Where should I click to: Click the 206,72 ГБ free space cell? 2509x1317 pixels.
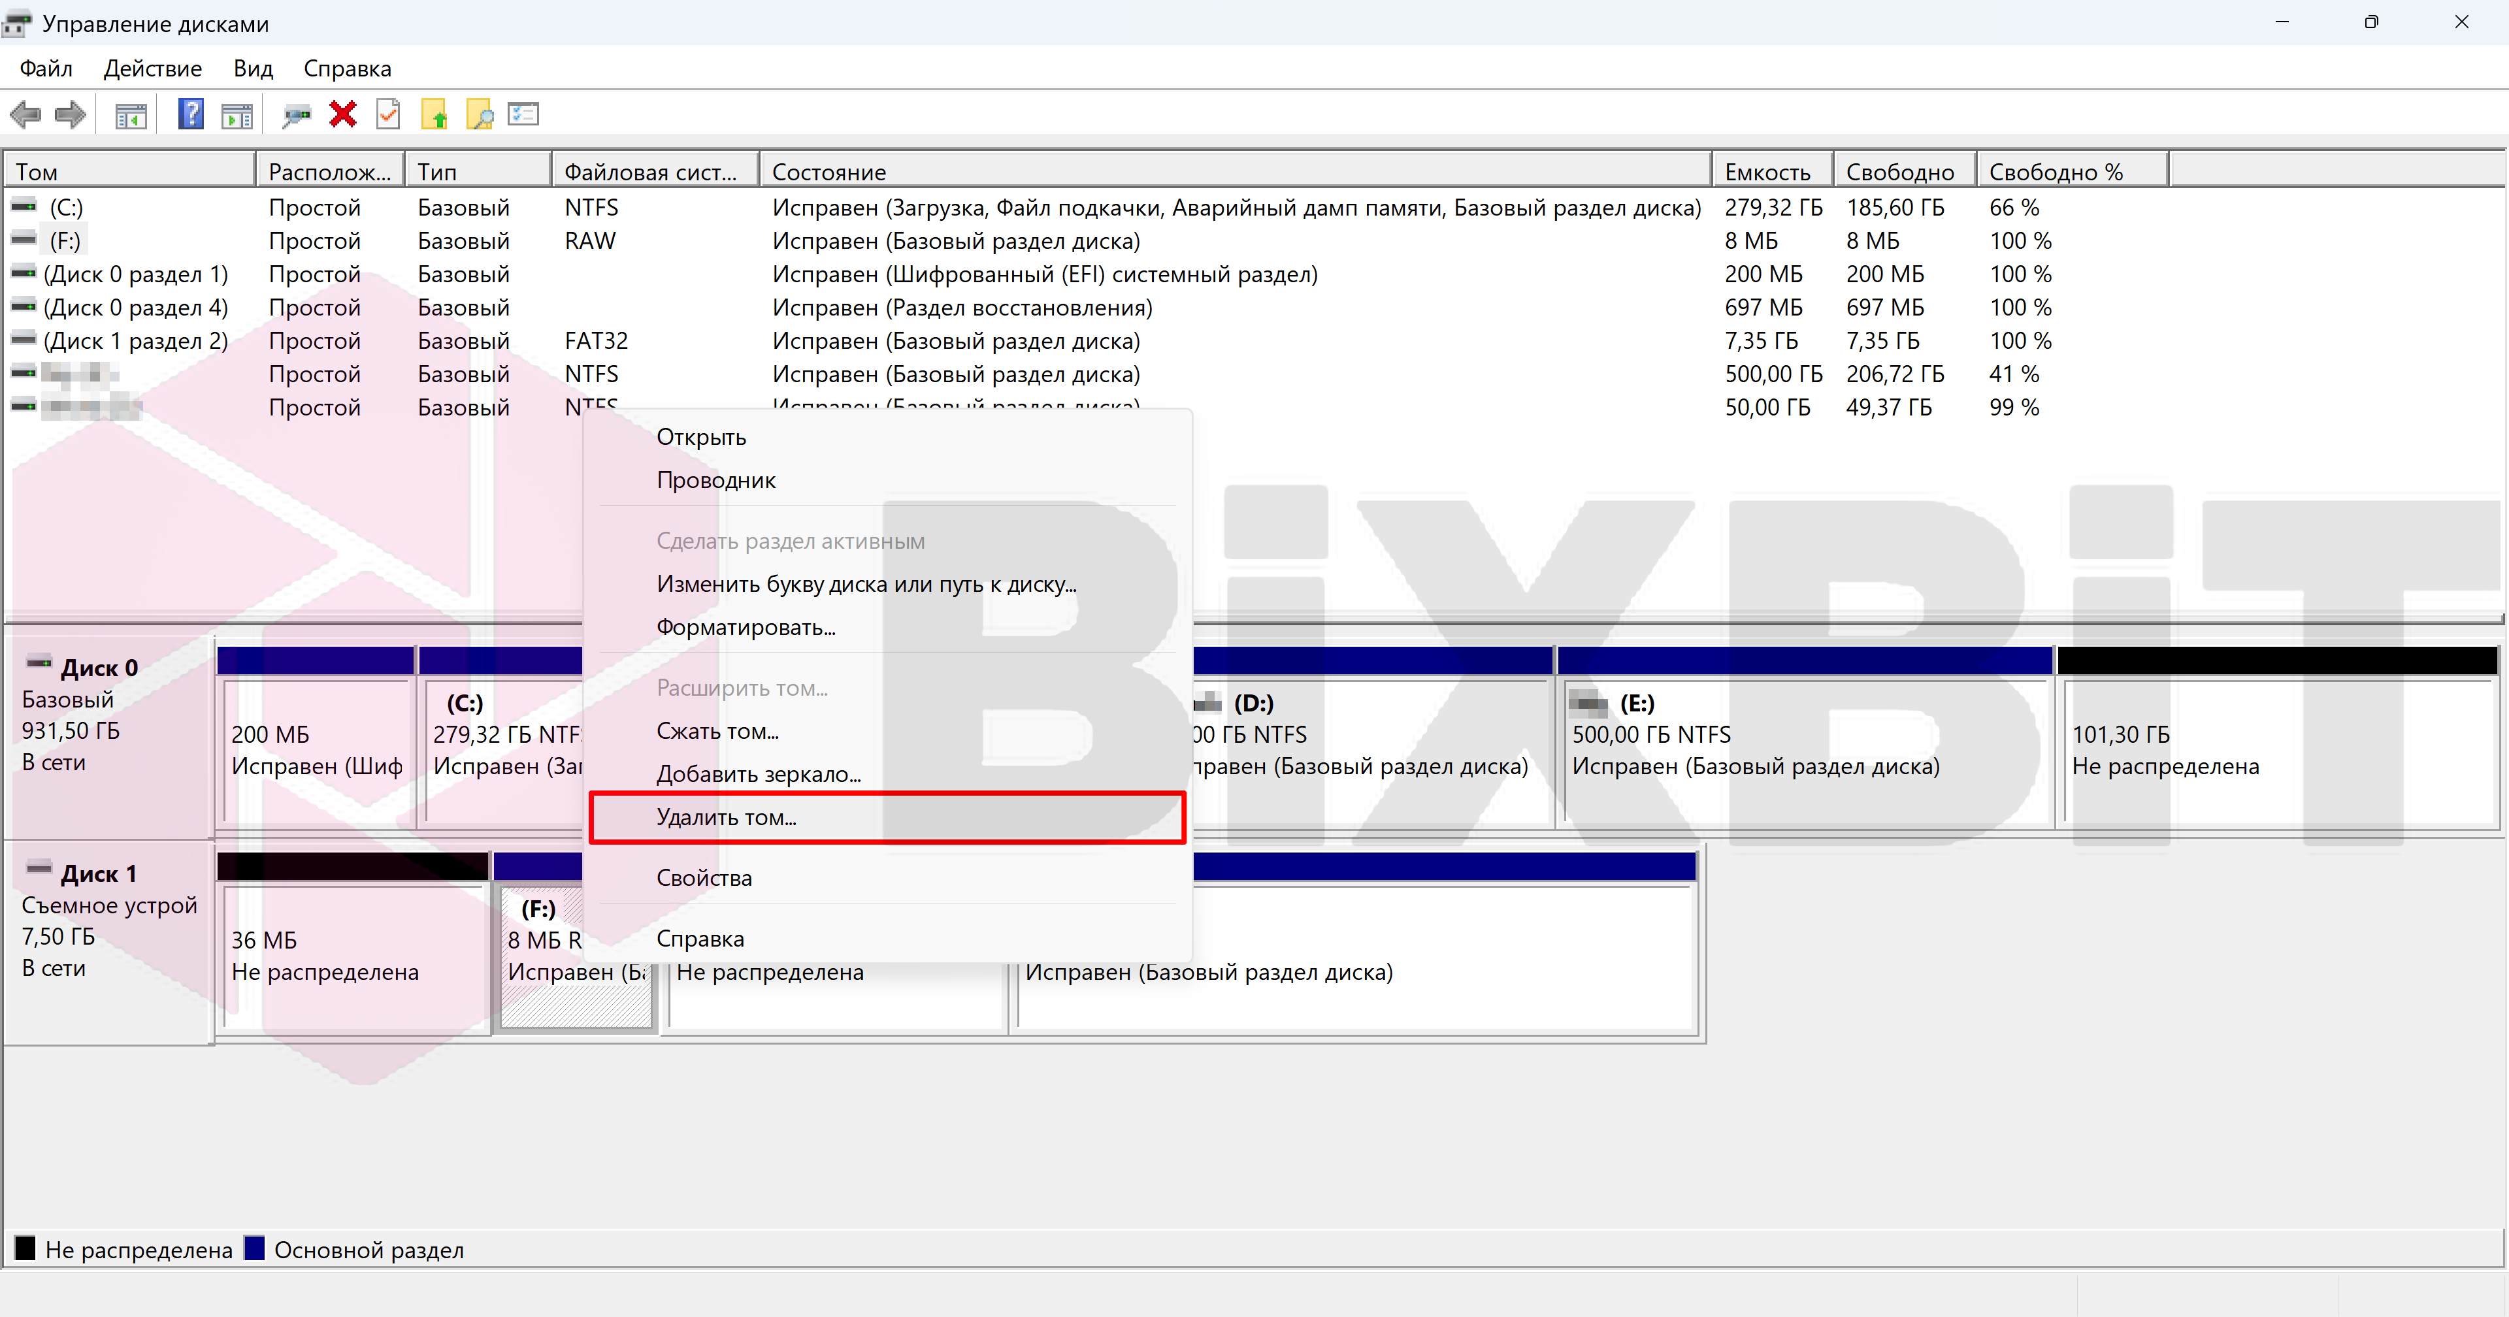1895,374
